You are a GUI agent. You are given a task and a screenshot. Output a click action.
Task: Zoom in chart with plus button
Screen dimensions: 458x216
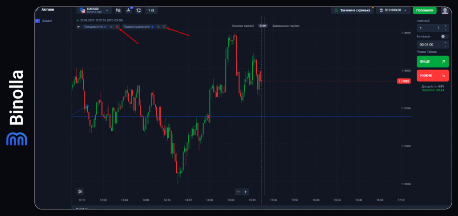pos(246,192)
